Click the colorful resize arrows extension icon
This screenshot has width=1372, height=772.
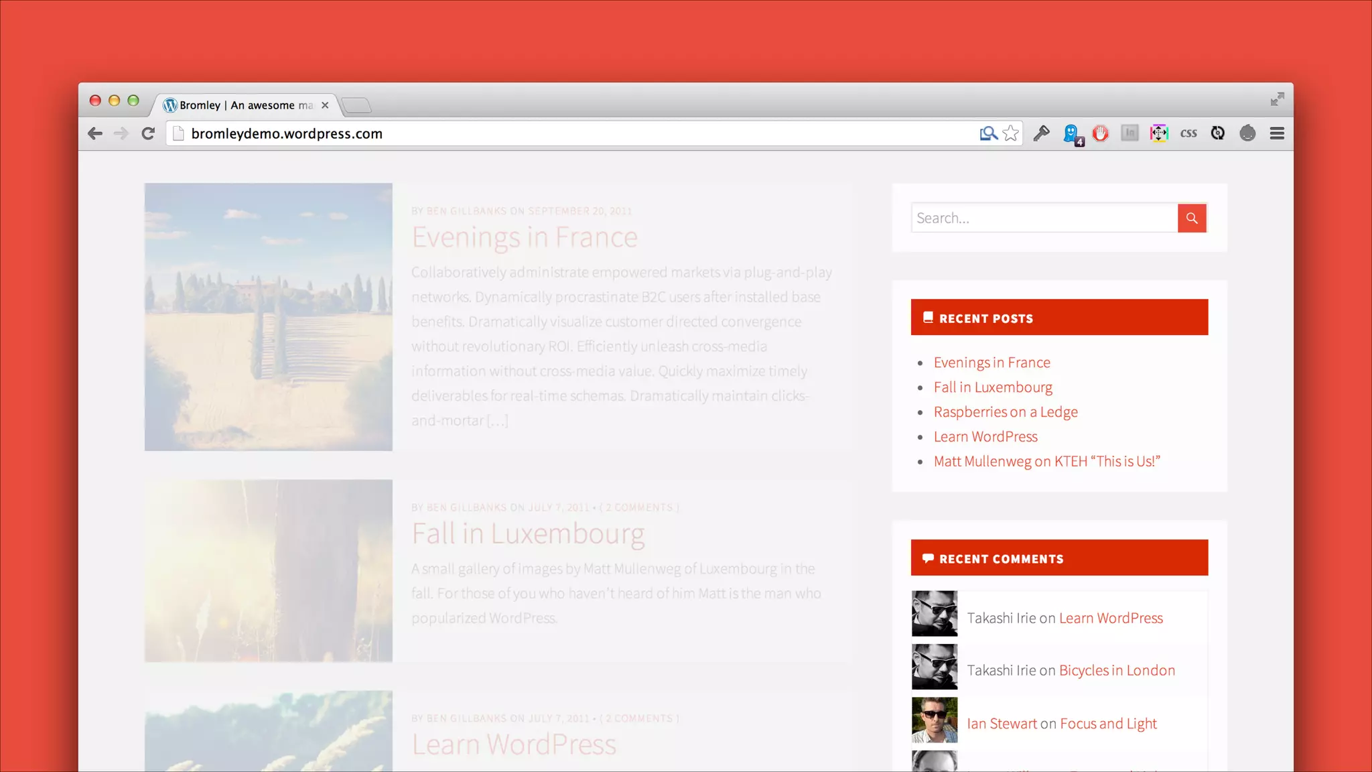pyautogui.click(x=1159, y=133)
